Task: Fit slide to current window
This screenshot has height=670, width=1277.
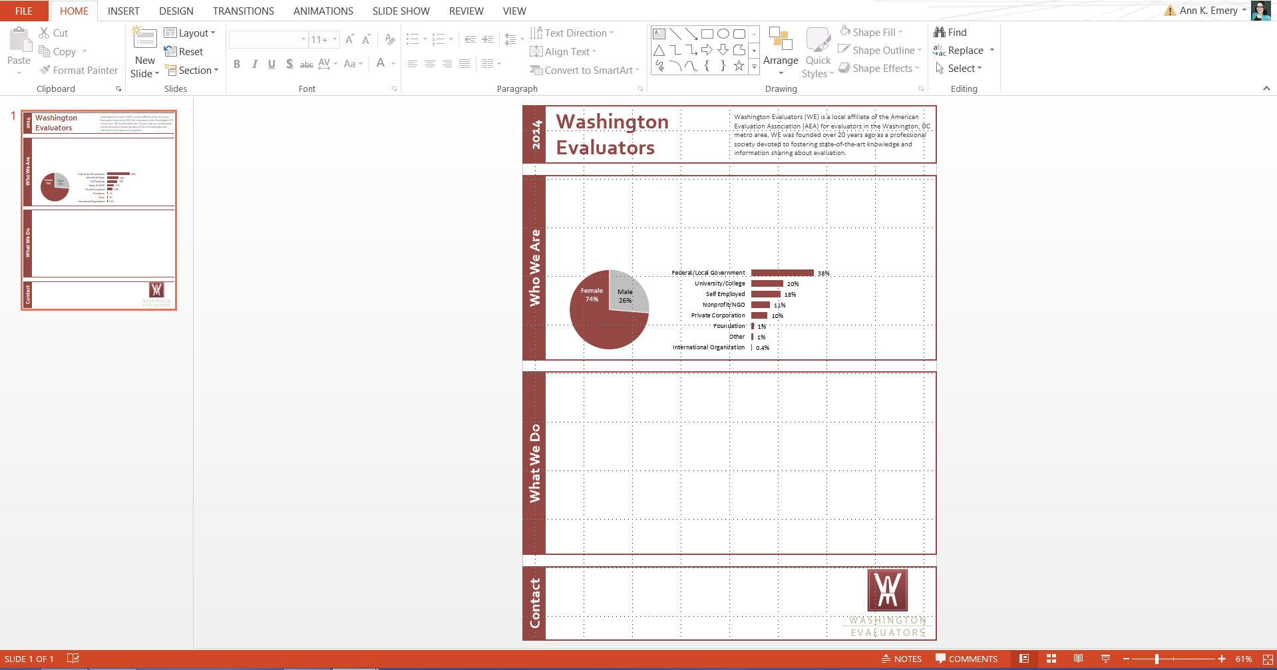Action: pyautogui.click(x=1268, y=659)
